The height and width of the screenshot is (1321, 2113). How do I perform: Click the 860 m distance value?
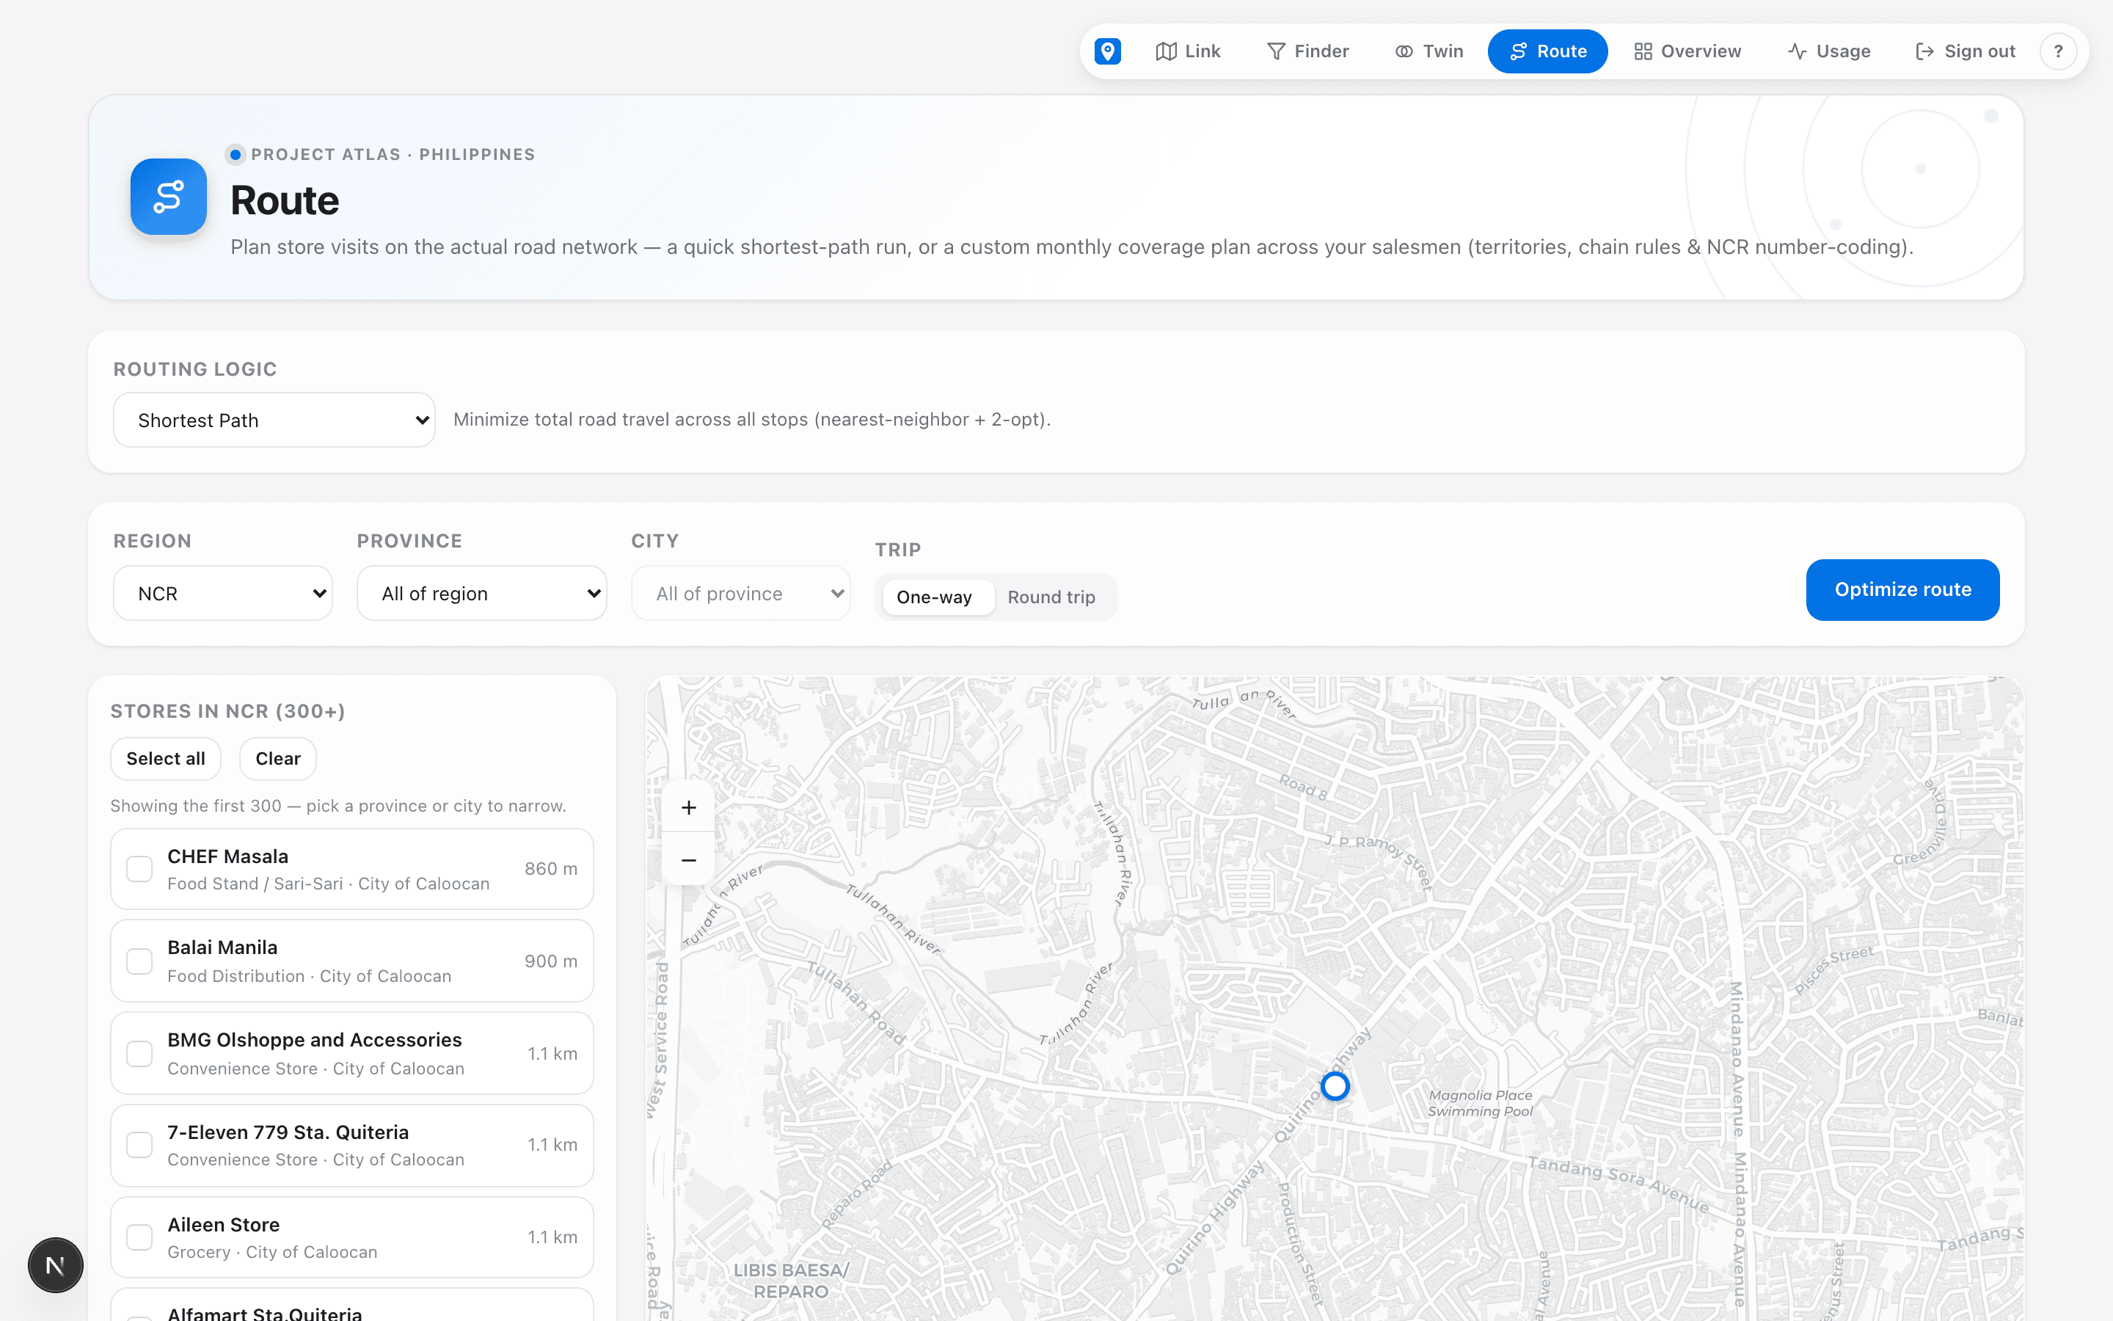coord(551,870)
